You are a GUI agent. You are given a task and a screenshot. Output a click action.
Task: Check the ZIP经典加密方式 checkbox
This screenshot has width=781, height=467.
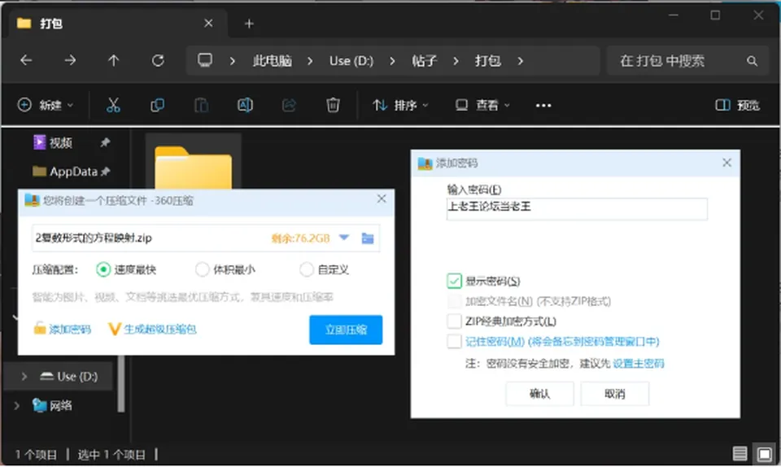[454, 321]
